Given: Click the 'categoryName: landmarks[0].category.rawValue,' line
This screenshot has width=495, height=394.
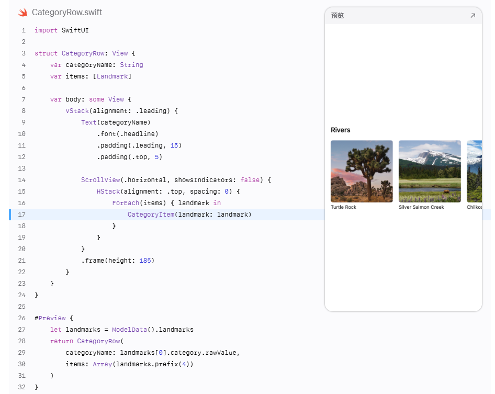Looking at the screenshot, I should tap(153, 353).
